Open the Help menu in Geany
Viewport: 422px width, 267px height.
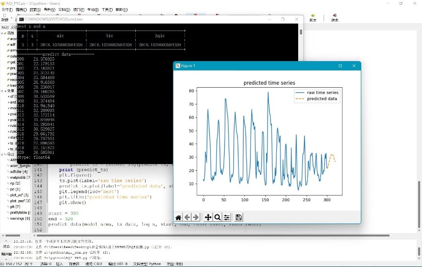coord(121,10)
